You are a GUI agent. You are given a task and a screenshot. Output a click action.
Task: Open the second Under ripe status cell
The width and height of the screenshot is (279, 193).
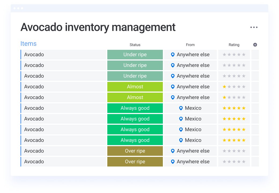click(x=135, y=65)
